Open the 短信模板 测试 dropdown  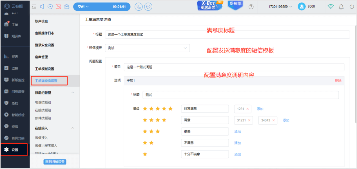[x=147, y=48]
